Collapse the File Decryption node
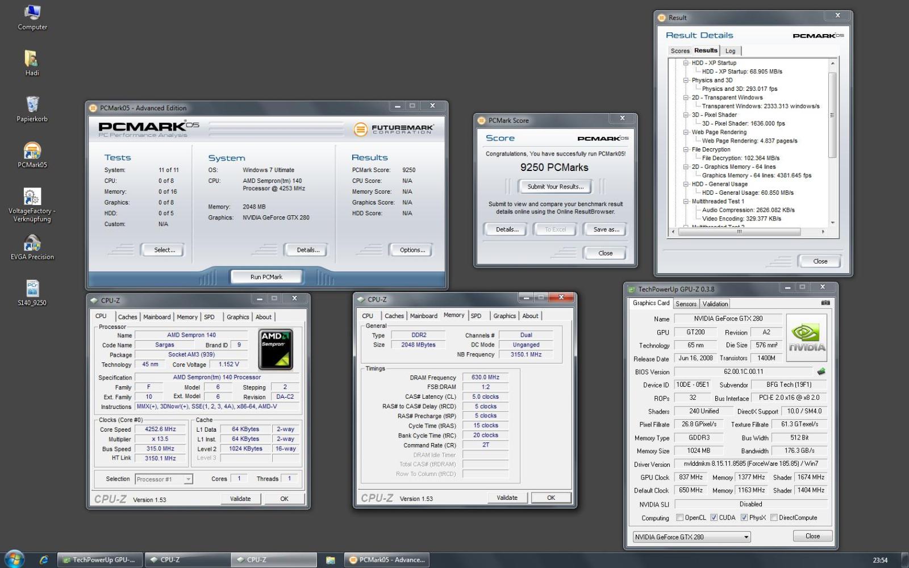Screen dimensions: 909x568 click(x=686, y=149)
